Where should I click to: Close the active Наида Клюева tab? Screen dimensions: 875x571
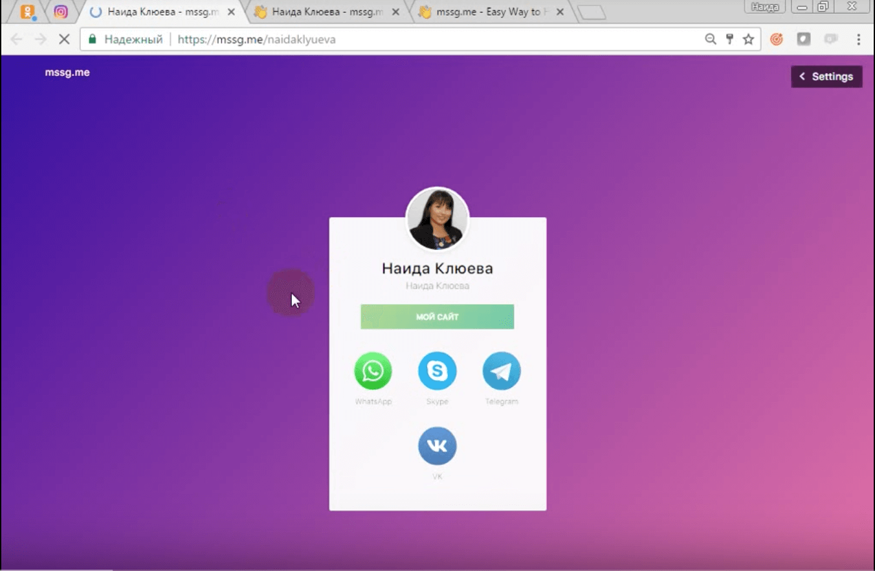click(x=231, y=12)
